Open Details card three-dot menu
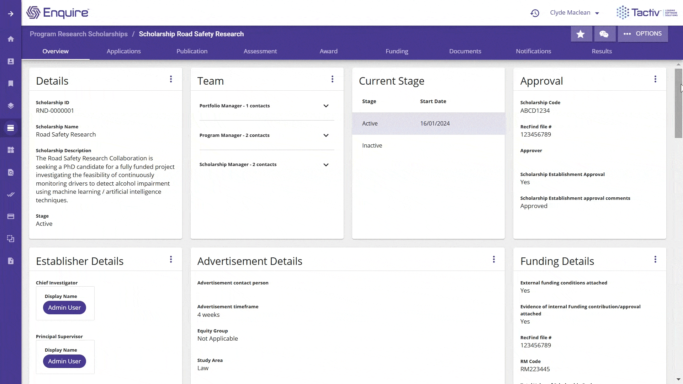683x384 pixels. coord(171,79)
